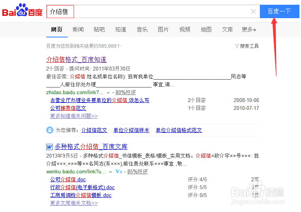This screenshot has height=212, width=301.
Task: Open the 文库 tab
Action: pyautogui.click(x=227, y=30)
